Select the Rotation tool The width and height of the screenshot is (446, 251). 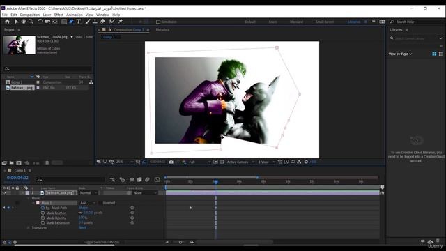coord(40,22)
